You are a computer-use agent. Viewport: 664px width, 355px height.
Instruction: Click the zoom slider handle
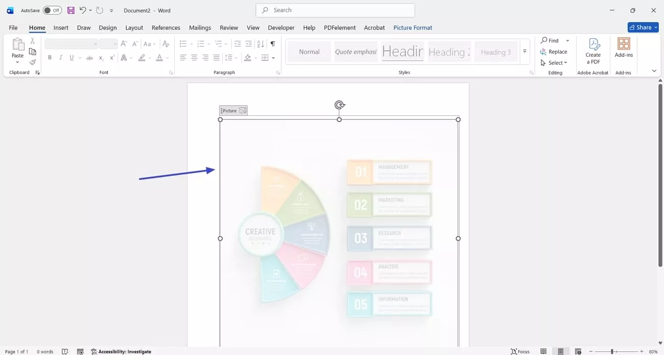point(612,351)
